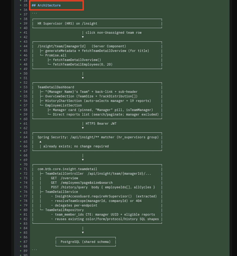Click 'GET /overview' endpoint line

tap(64, 178)
